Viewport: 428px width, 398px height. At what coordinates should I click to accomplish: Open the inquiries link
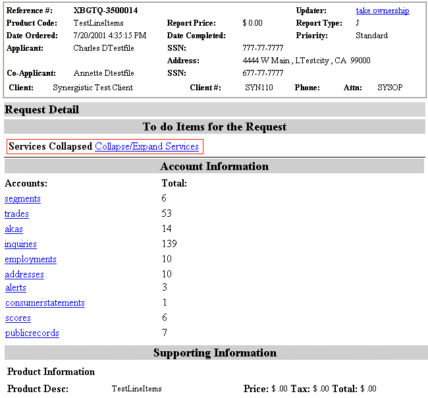pyautogui.click(x=20, y=244)
